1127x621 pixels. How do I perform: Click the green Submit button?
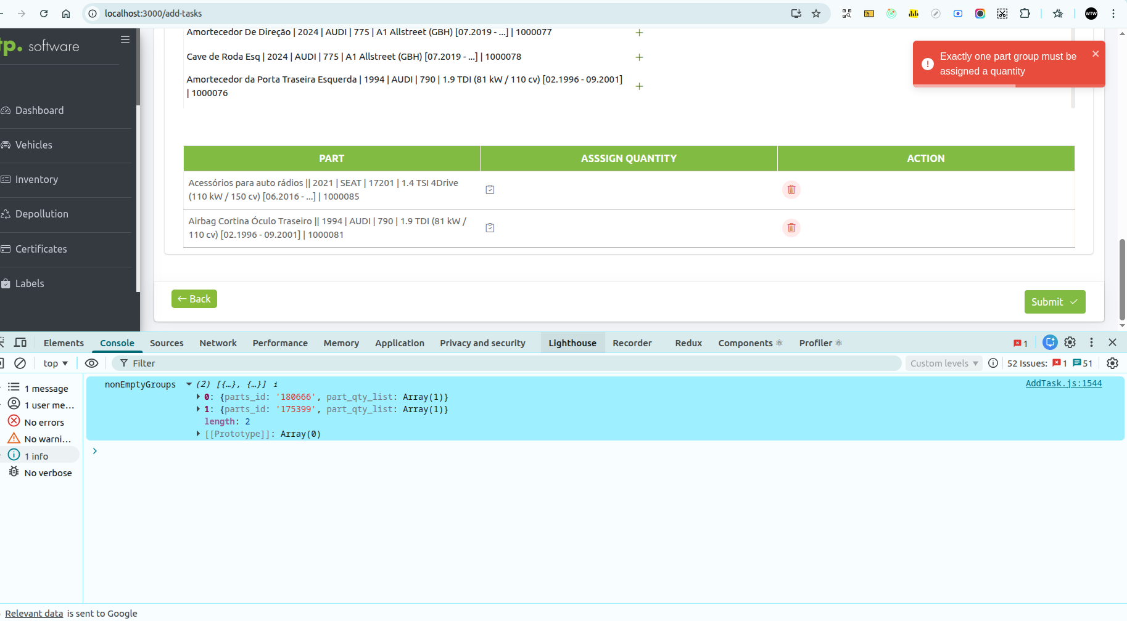click(1054, 302)
